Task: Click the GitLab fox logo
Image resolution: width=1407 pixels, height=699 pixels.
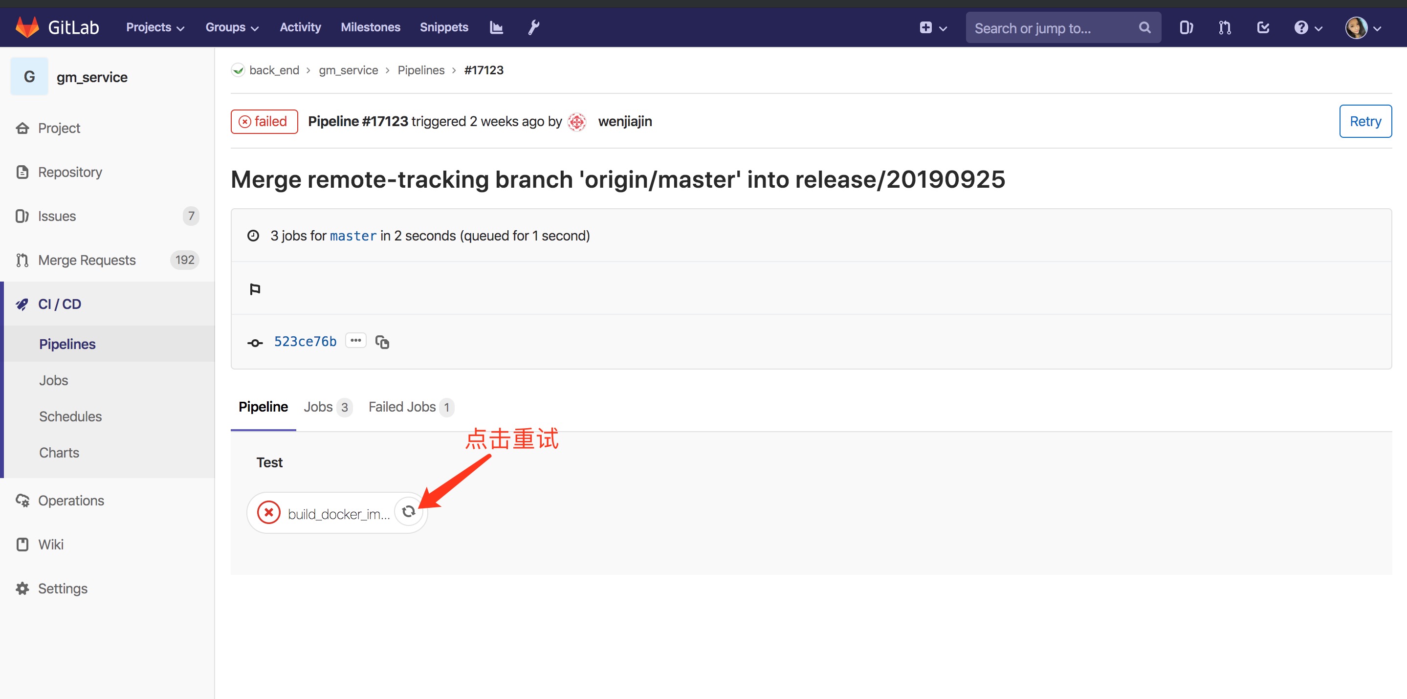Action: [x=27, y=27]
